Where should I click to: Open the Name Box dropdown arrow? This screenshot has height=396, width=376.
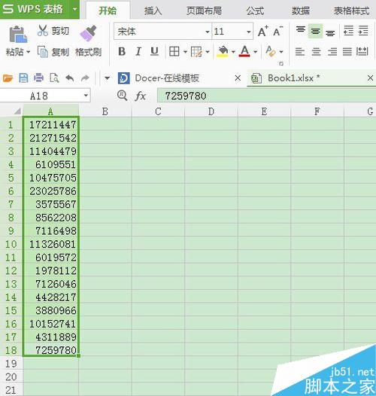(x=86, y=96)
